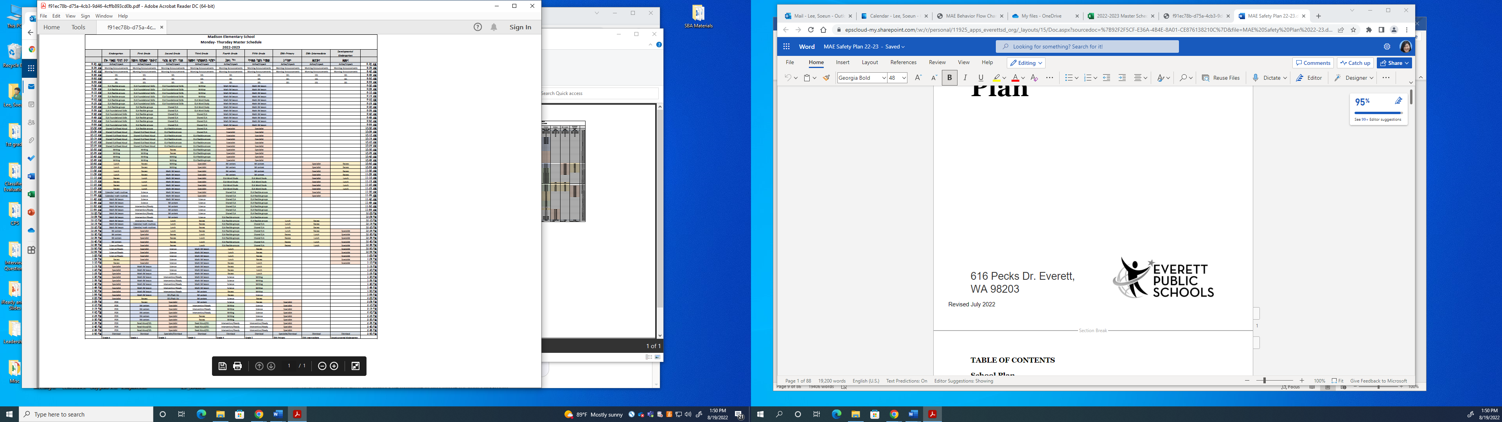This screenshot has height=422, width=1502.
Task: Open SBA Materials desktop folder
Action: [x=699, y=17]
